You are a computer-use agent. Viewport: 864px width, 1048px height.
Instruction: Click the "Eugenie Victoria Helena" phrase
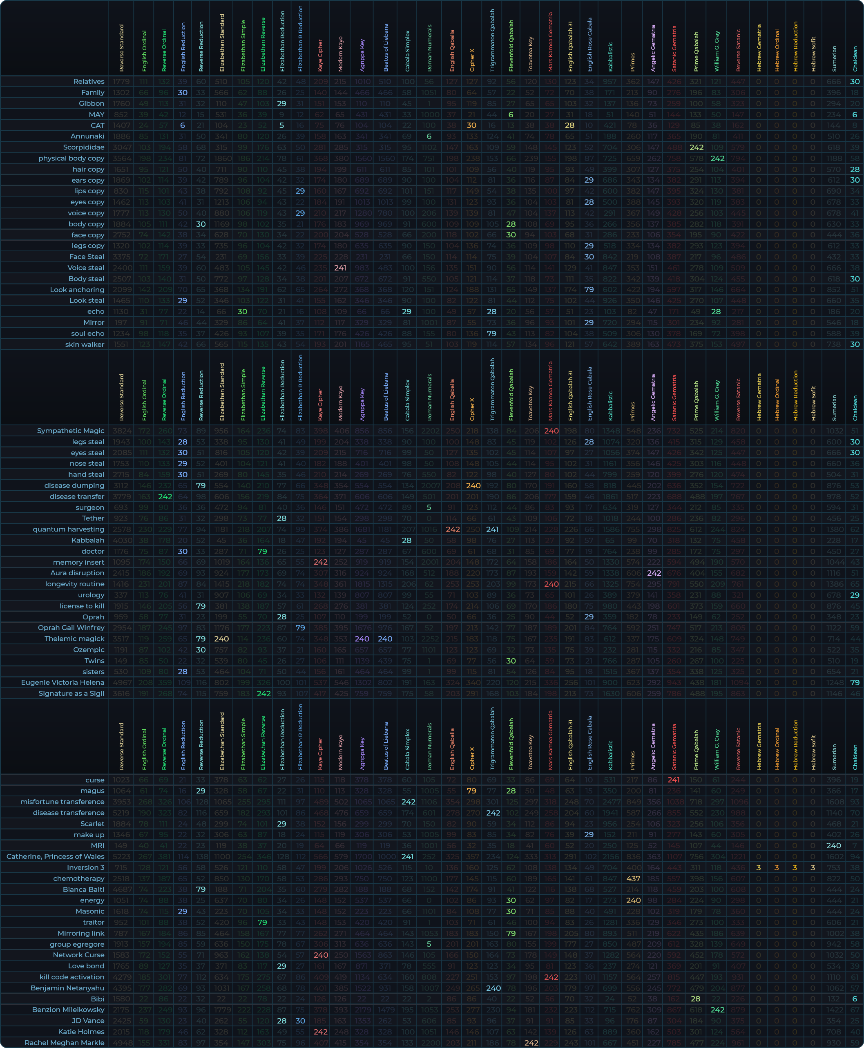(63, 682)
